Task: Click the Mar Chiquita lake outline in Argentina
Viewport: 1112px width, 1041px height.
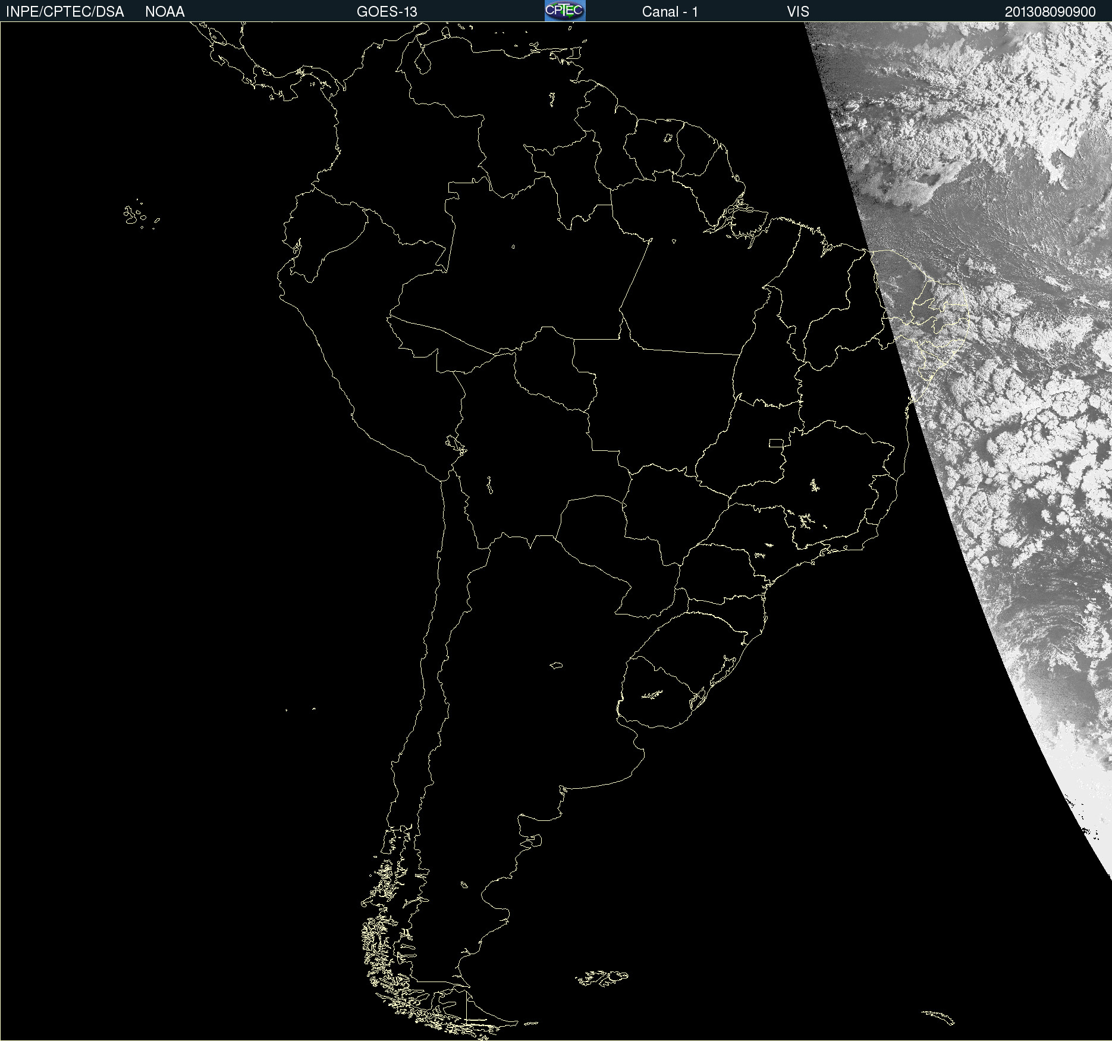Action: 556,665
